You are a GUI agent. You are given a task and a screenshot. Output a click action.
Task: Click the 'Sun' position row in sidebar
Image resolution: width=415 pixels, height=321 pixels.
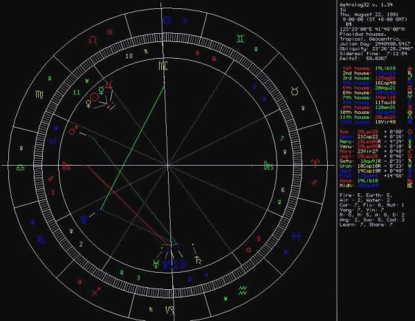[371, 132]
